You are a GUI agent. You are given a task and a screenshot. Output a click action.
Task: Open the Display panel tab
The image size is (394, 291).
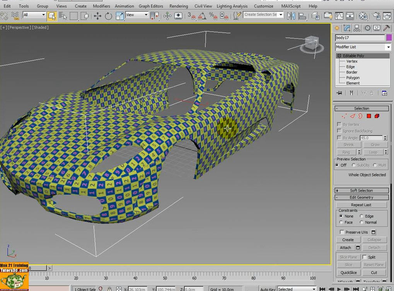tap(377, 28)
